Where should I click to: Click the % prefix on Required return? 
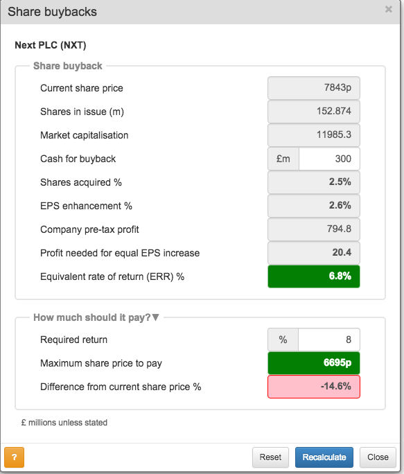[x=283, y=340]
